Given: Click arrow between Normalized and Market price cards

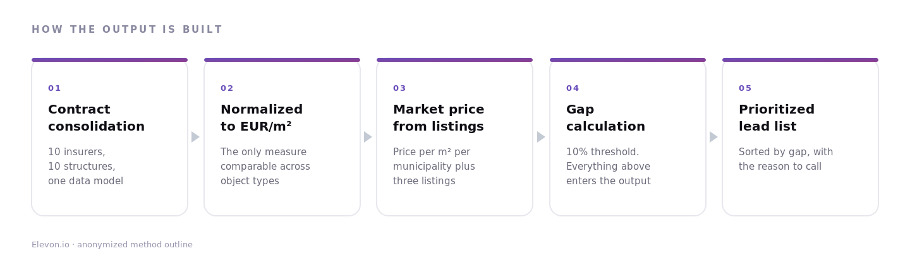Looking at the screenshot, I should pyautogui.click(x=368, y=137).
